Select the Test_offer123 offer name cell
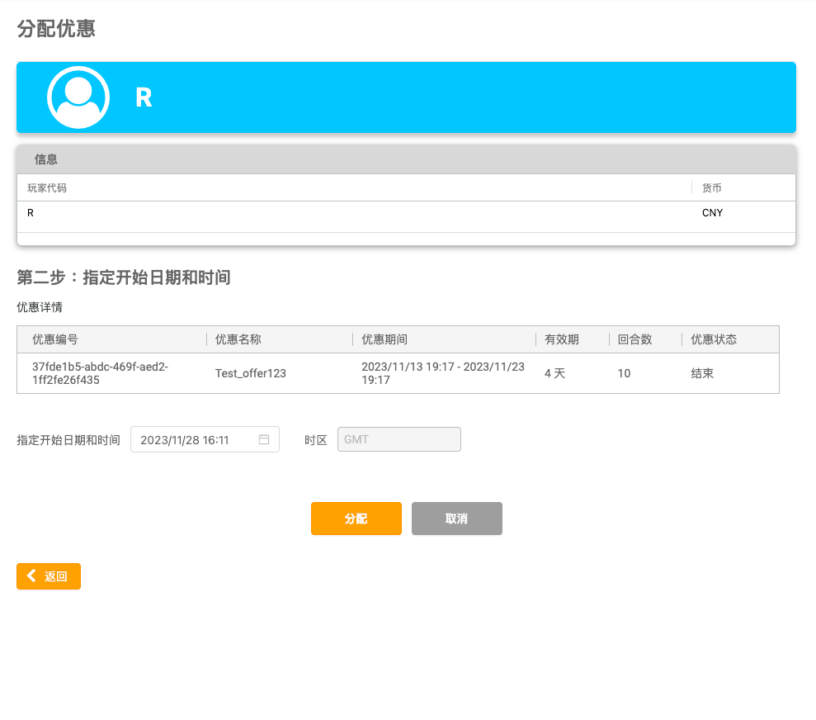816x720 pixels. click(x=250, y=373)
